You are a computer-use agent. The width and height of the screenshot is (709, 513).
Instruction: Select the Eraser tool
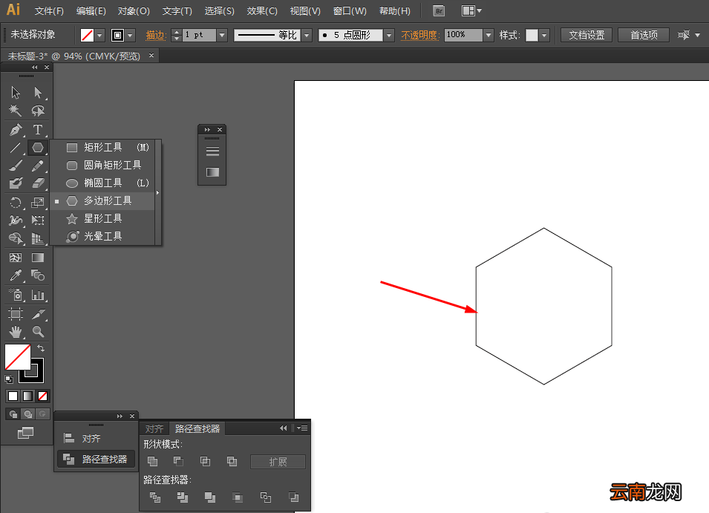point(38,183)
